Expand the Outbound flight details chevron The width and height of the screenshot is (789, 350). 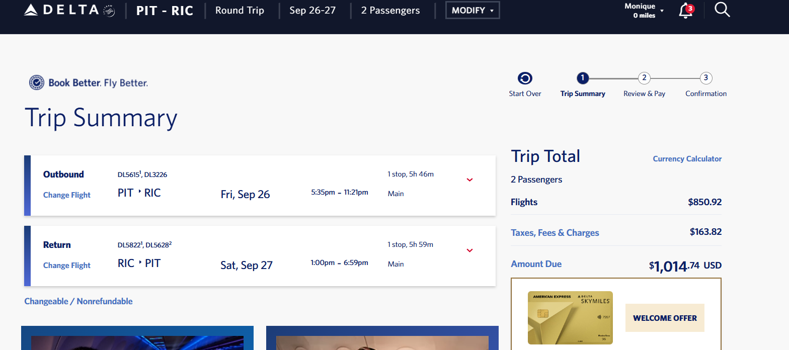point(469,180)
